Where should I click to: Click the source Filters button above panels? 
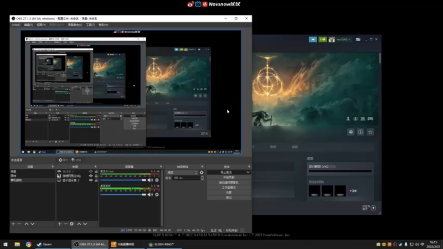(x=76, y=160)
